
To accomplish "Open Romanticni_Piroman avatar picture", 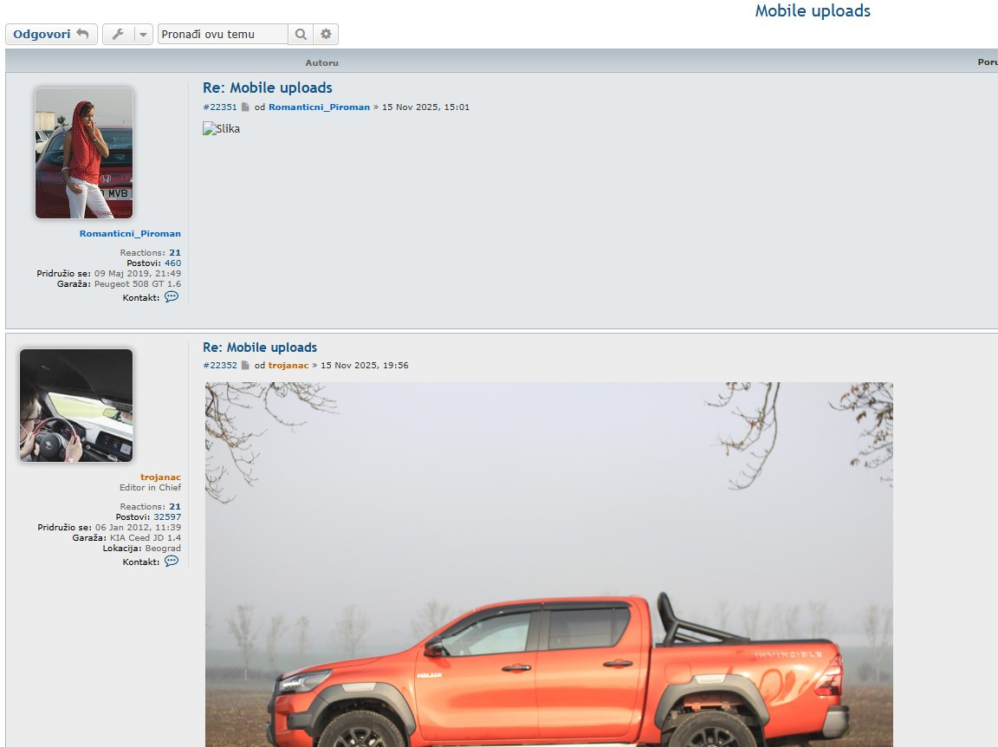I will [x=84, y=153].
